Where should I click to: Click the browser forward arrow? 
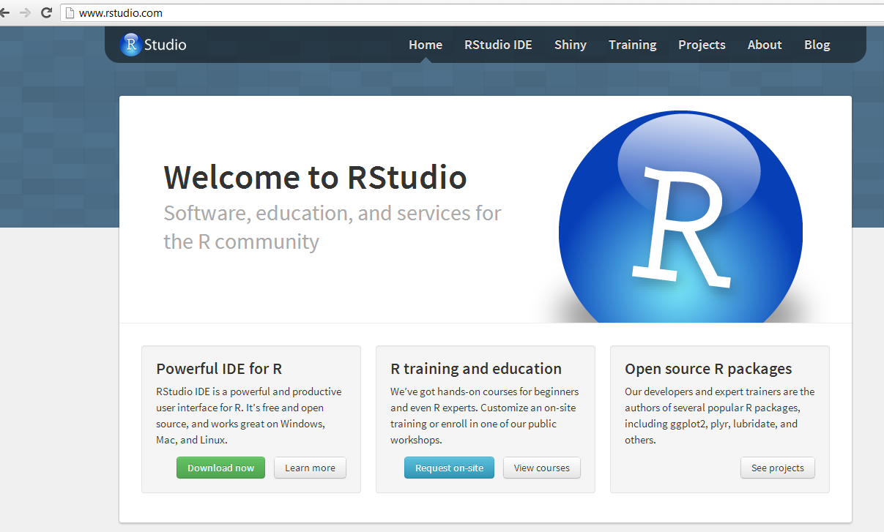coord(25,12)
